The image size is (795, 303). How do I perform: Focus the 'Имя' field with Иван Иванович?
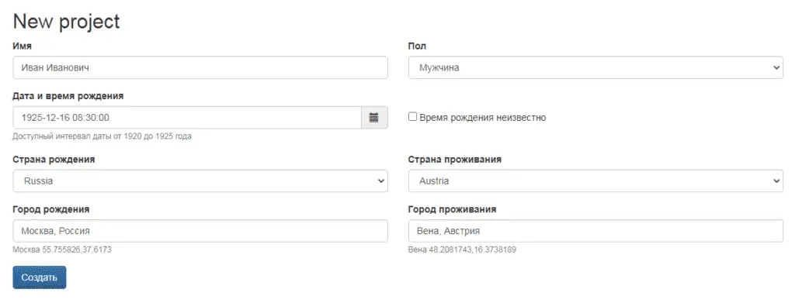200,67
